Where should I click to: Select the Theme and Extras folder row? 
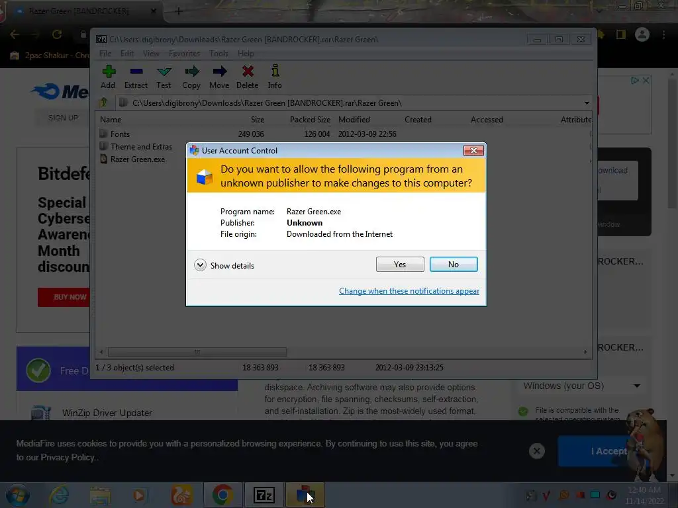click(x=344, y=146)
